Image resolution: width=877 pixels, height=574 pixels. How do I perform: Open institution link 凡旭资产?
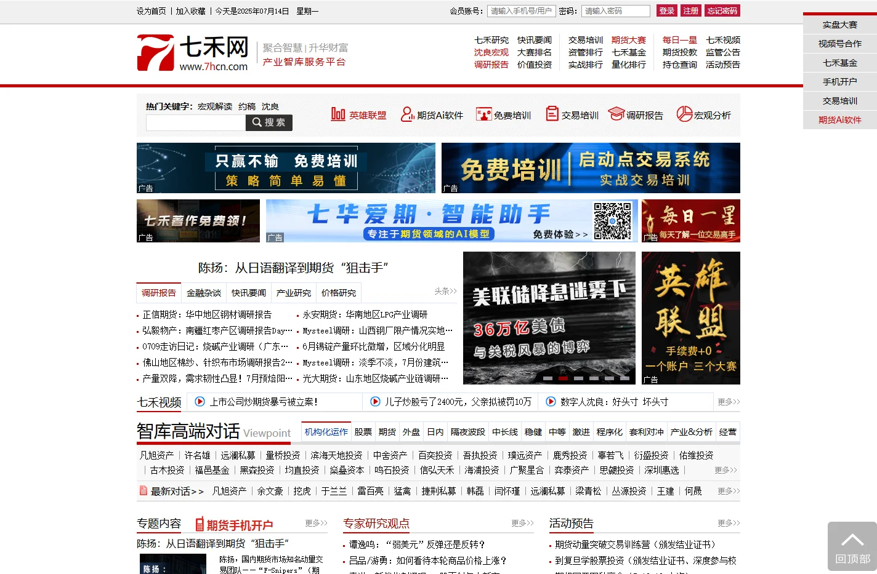[156, 455]
